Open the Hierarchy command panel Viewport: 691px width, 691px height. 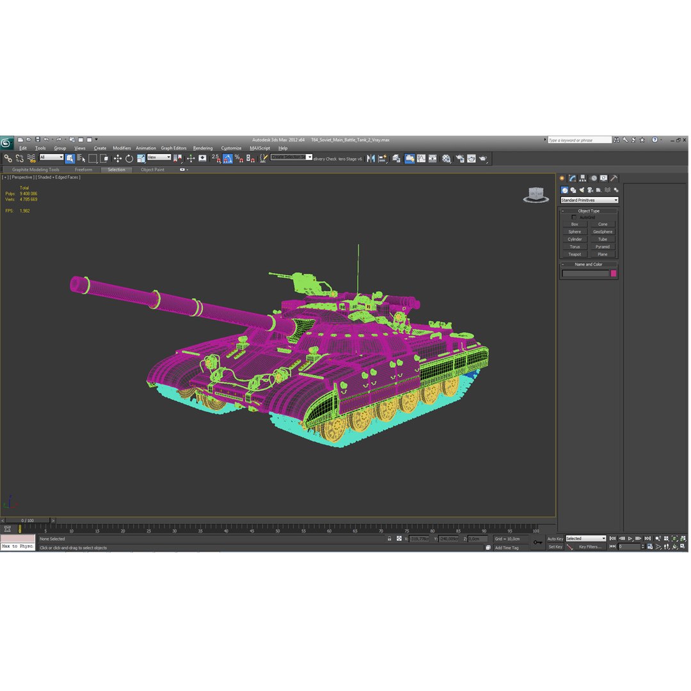[583, 178]
